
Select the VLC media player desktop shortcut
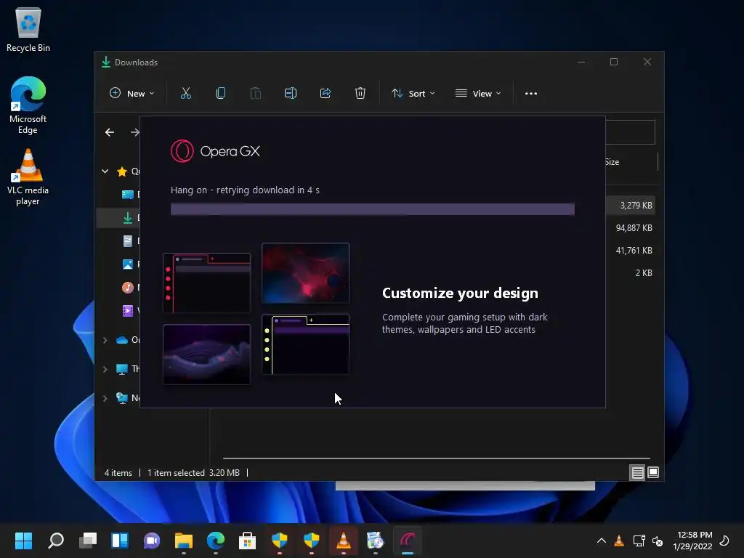click(28, 177)
